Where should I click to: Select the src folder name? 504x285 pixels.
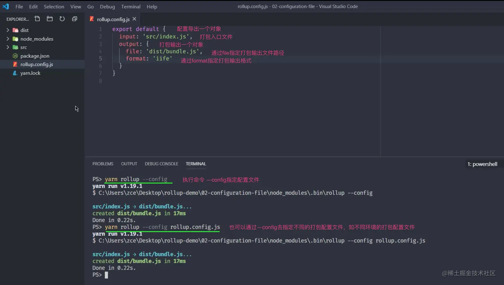click(x=24, y=47)
